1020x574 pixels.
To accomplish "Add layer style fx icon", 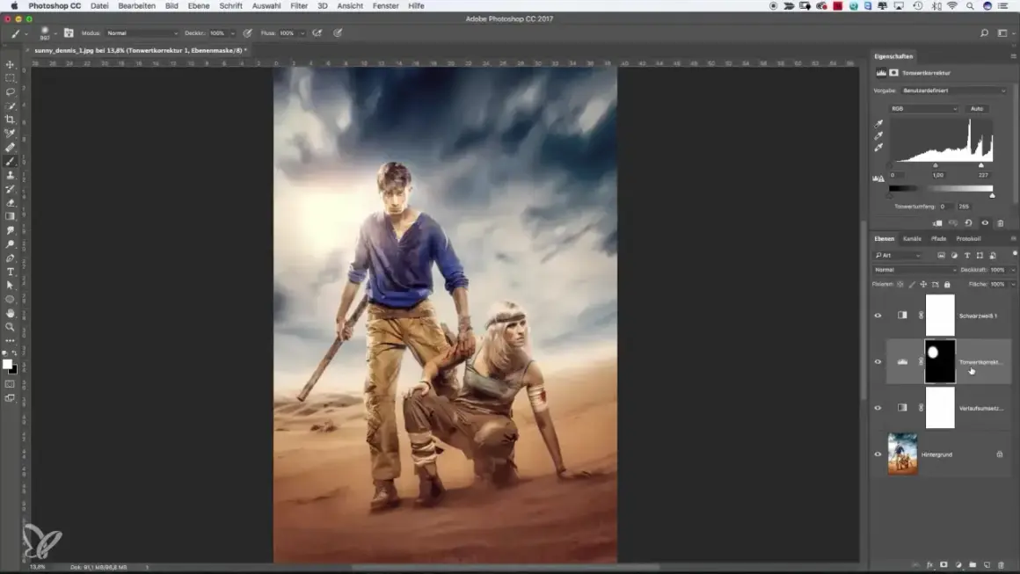I will [929, 565].
